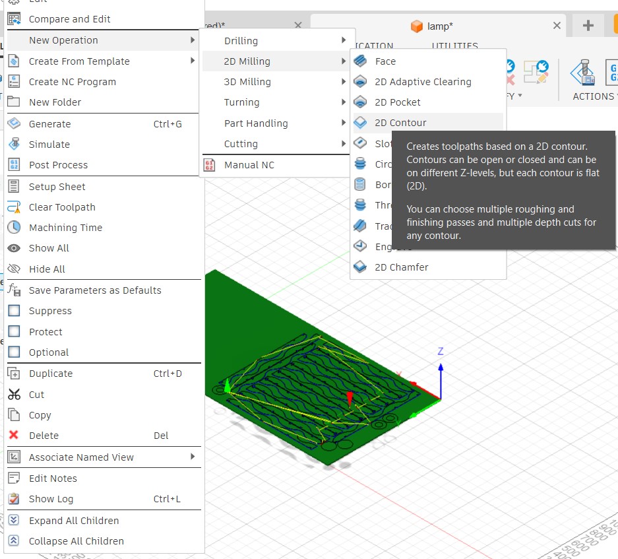Click the 2D Chamfer icon
This screenshot has width=618, height=559.
360,267
